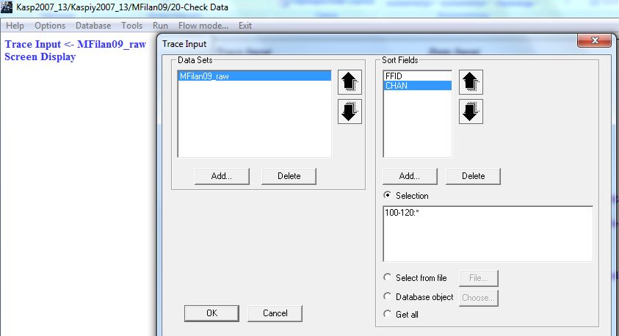Open the Database menu
The image size is (619, 336).
point(93,26)
